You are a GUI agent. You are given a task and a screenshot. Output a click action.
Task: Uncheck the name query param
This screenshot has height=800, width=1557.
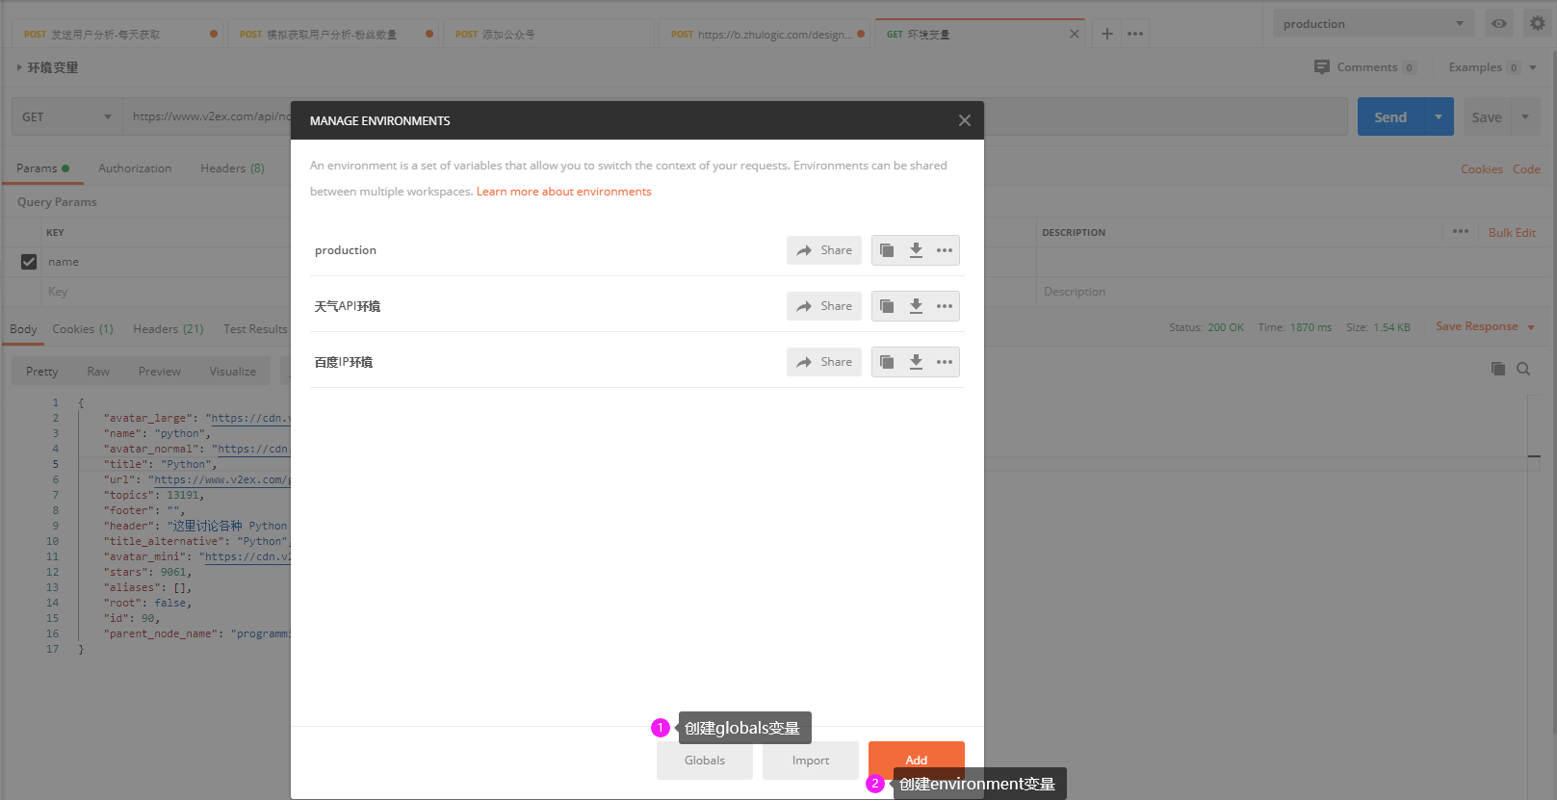pos(29,262)
